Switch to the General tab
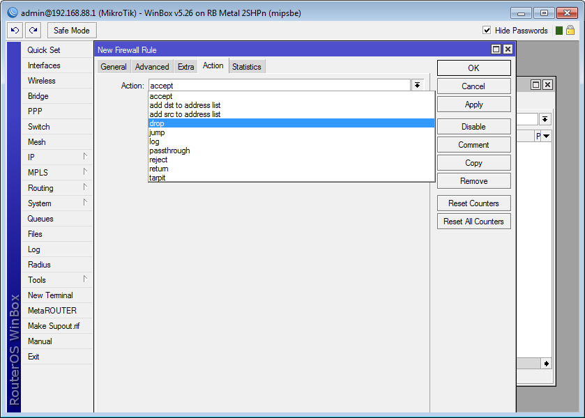This screenshot has width=585, height=418. click(x=114, y=67)
